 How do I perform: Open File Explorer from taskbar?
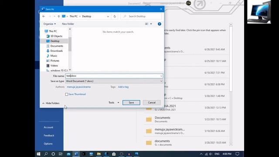pyautogui.click(x=99, y=154)
